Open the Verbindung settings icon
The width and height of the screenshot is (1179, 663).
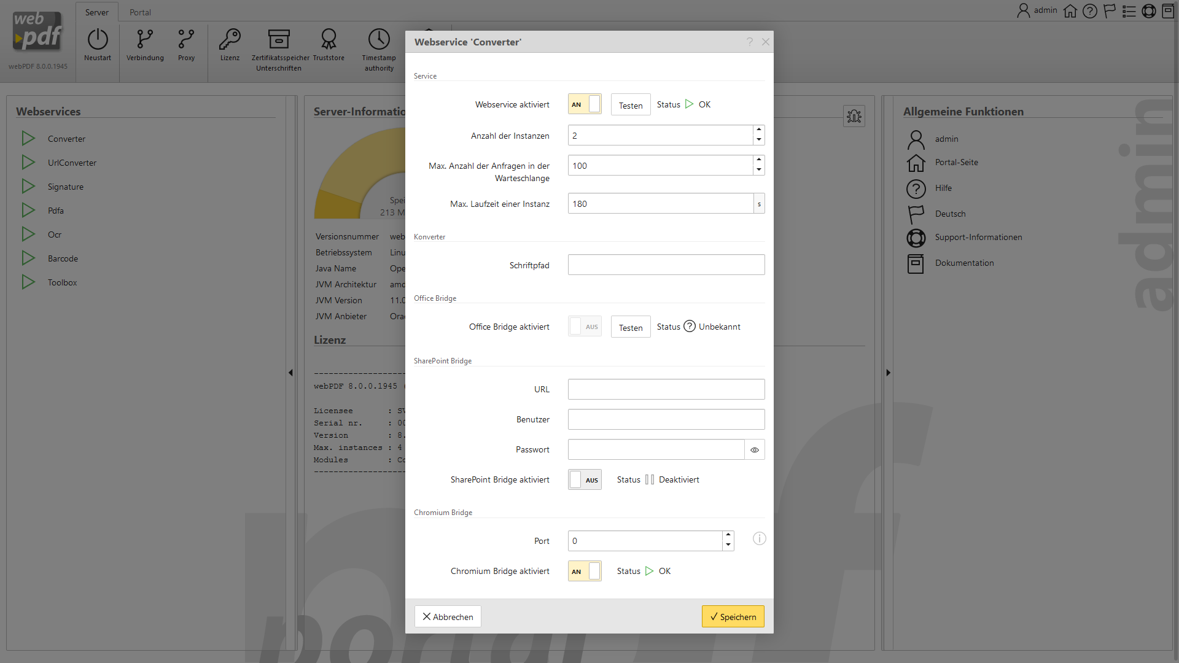point(145,40)
